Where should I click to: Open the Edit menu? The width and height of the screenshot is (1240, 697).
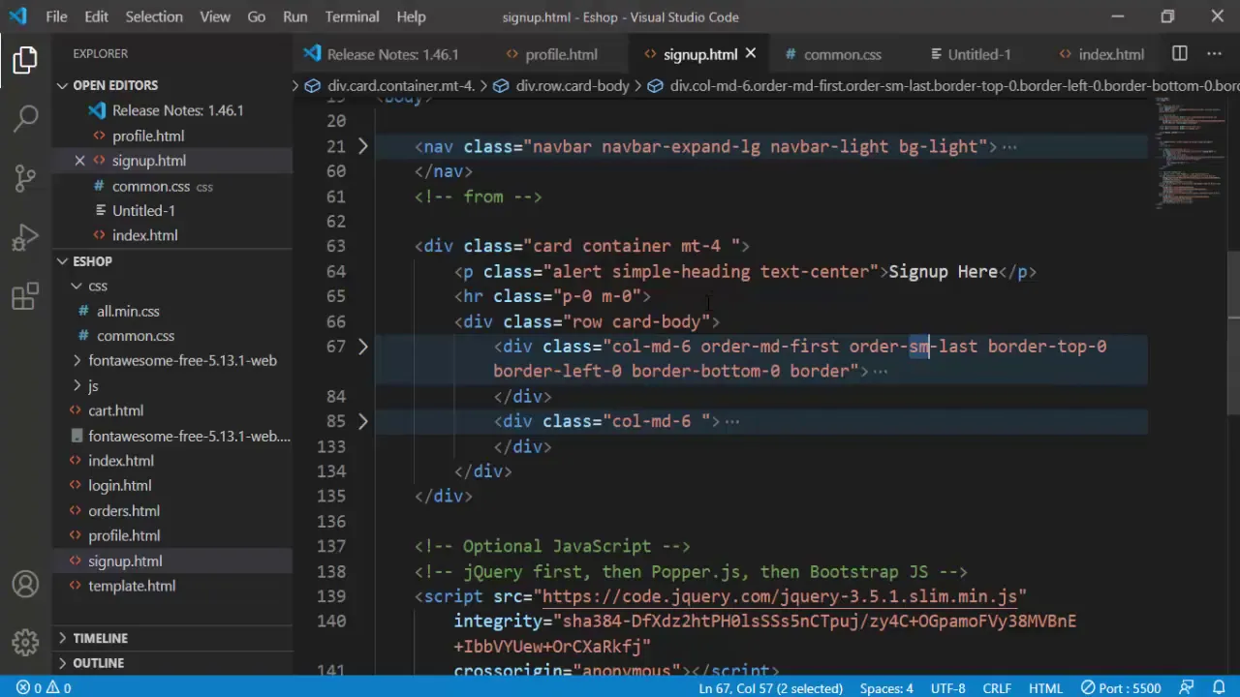click(96, 16)
